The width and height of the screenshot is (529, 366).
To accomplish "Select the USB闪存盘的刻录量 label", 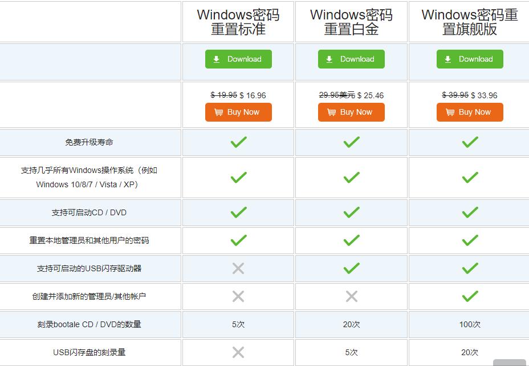I will 89,352.
